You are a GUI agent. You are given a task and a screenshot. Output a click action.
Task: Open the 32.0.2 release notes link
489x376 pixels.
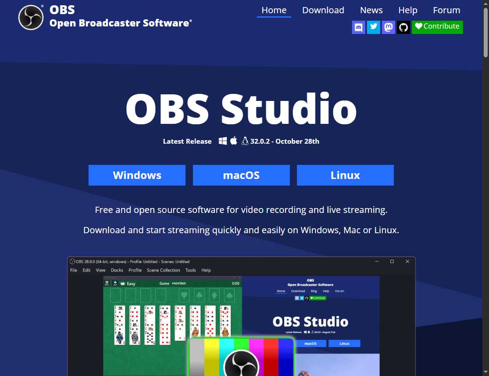[x=285, y=141]
